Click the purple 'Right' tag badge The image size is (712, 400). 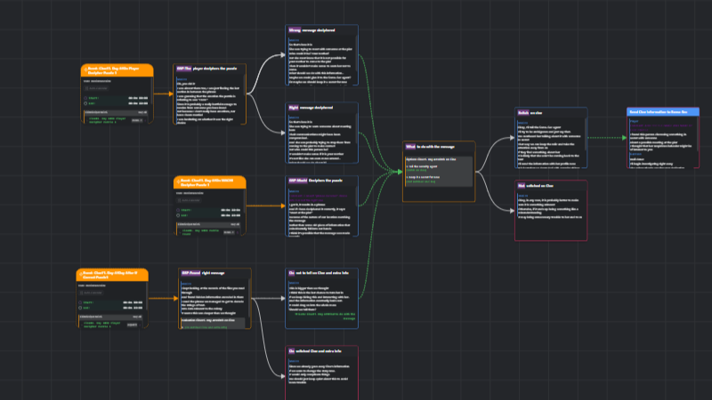pyautogui.click(x=294, y=108)
